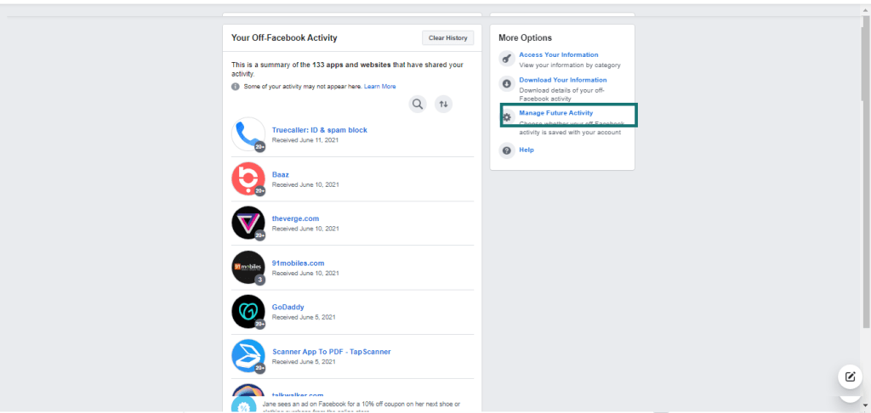Open the Help link
The width and height of the screenshot is (871, 413).
pyautogui.click(x=526, y=150)
